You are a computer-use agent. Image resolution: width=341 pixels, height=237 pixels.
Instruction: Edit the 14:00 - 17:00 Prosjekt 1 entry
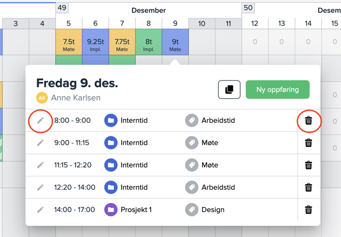click(x=41, y=210)
